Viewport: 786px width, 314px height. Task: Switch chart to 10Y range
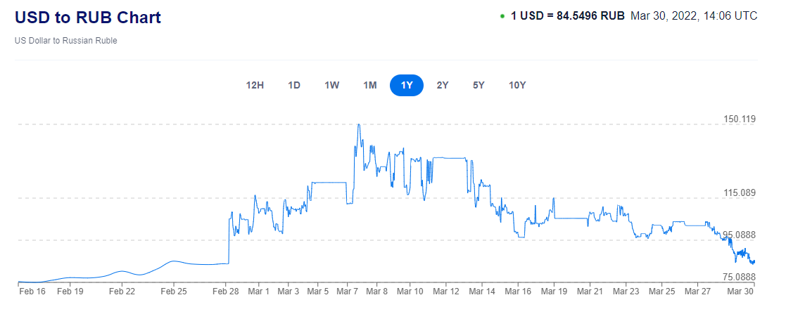[x=517, y=86]
